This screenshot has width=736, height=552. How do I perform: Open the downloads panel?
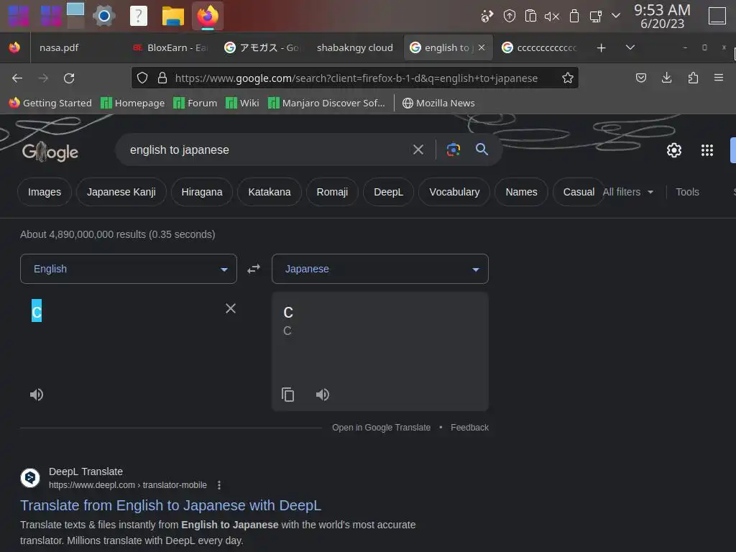click(666, 78)
